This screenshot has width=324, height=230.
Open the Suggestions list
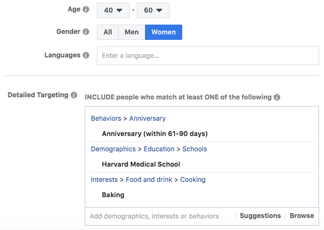point(260,216)
